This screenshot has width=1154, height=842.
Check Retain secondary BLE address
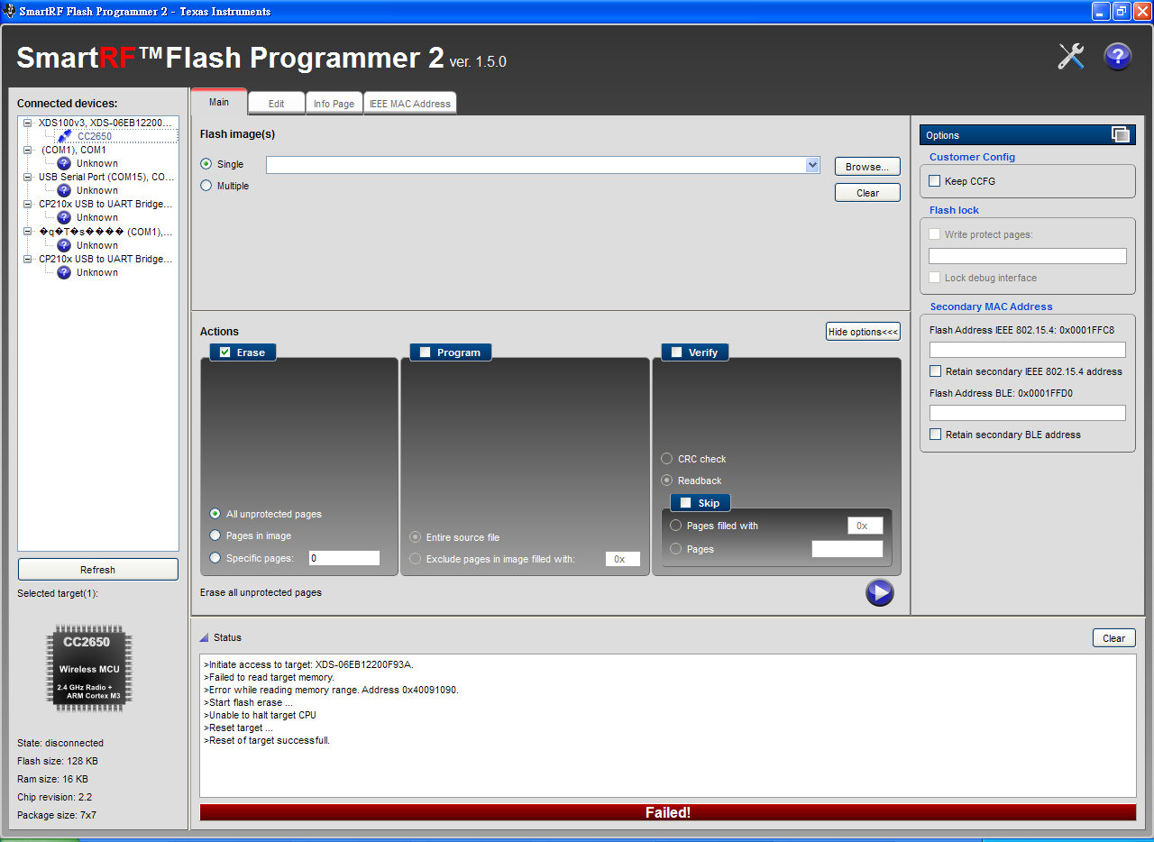click(936, 435)
